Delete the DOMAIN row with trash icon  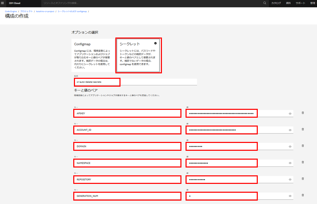tap(303, 146)
